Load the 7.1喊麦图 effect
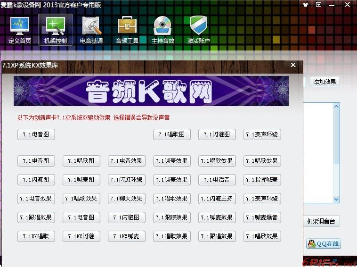 coord(81,180)
